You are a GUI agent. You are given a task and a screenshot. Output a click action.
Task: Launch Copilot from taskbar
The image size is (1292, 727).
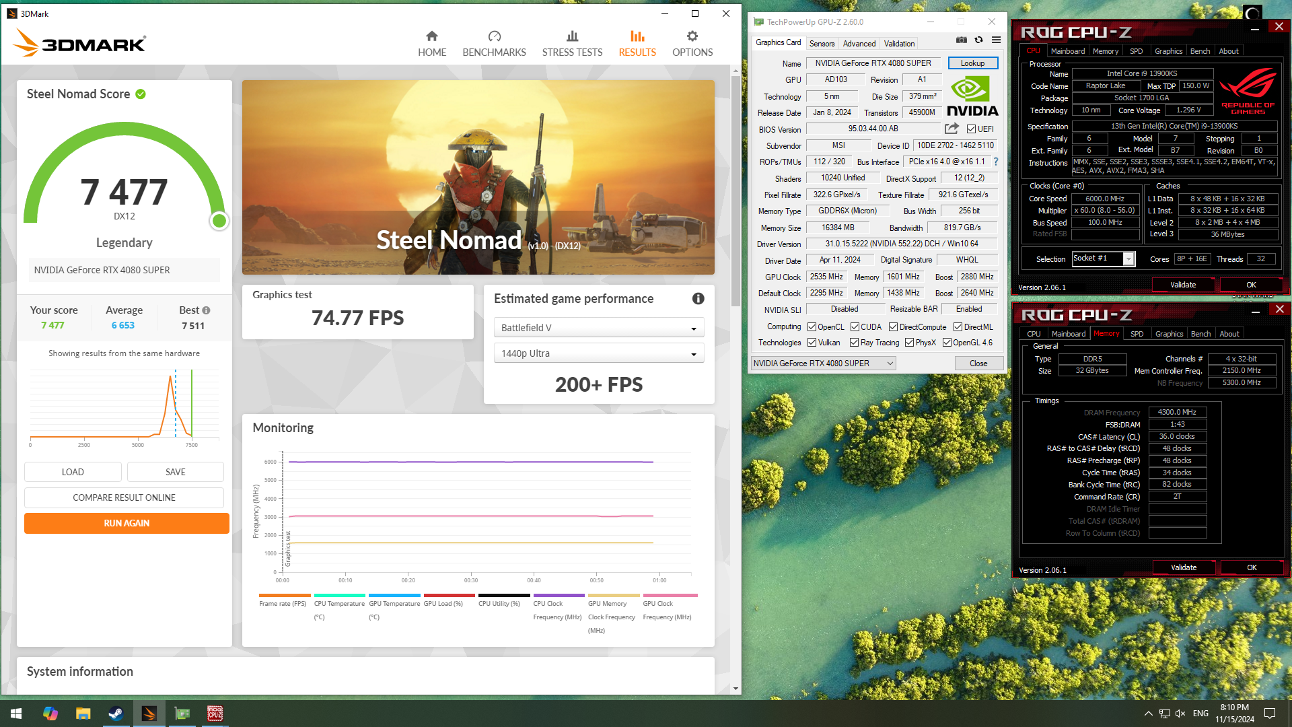click(50, 714)
